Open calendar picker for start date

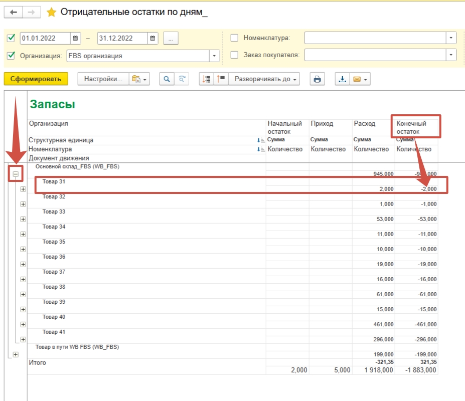coord(75,39)
